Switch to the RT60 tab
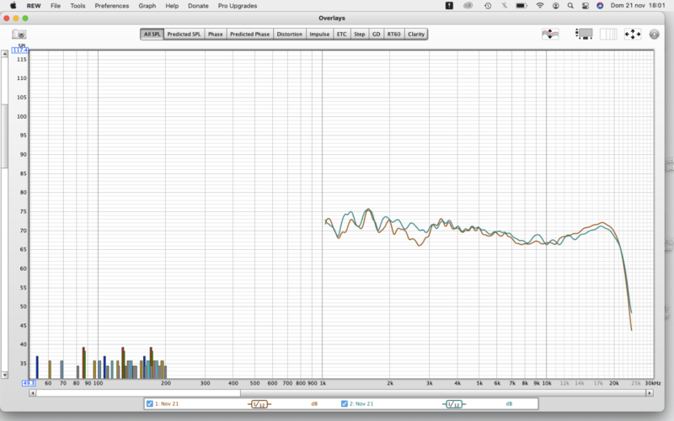Image resolution: width=674 pixels, height=421 pixels. tap(393, 35)
